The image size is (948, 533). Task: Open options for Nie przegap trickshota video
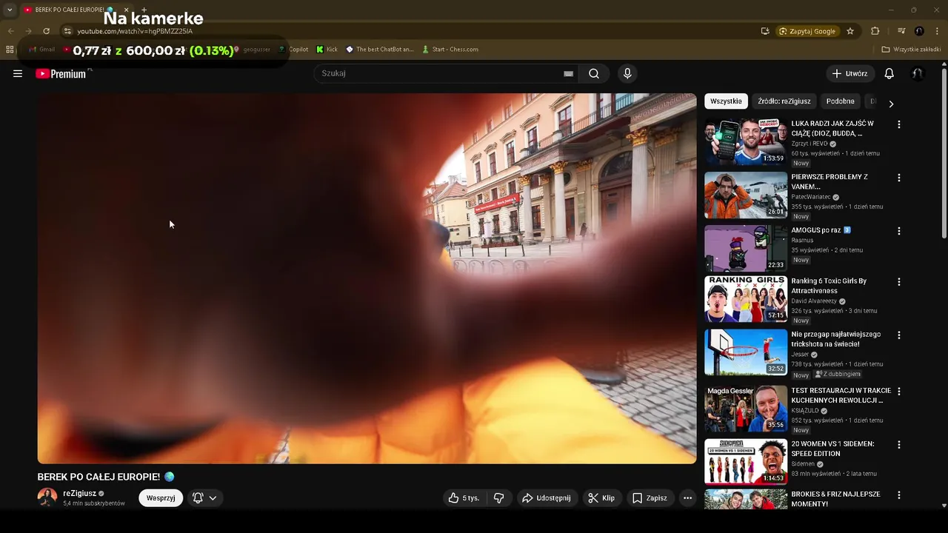tap(899, 335)
